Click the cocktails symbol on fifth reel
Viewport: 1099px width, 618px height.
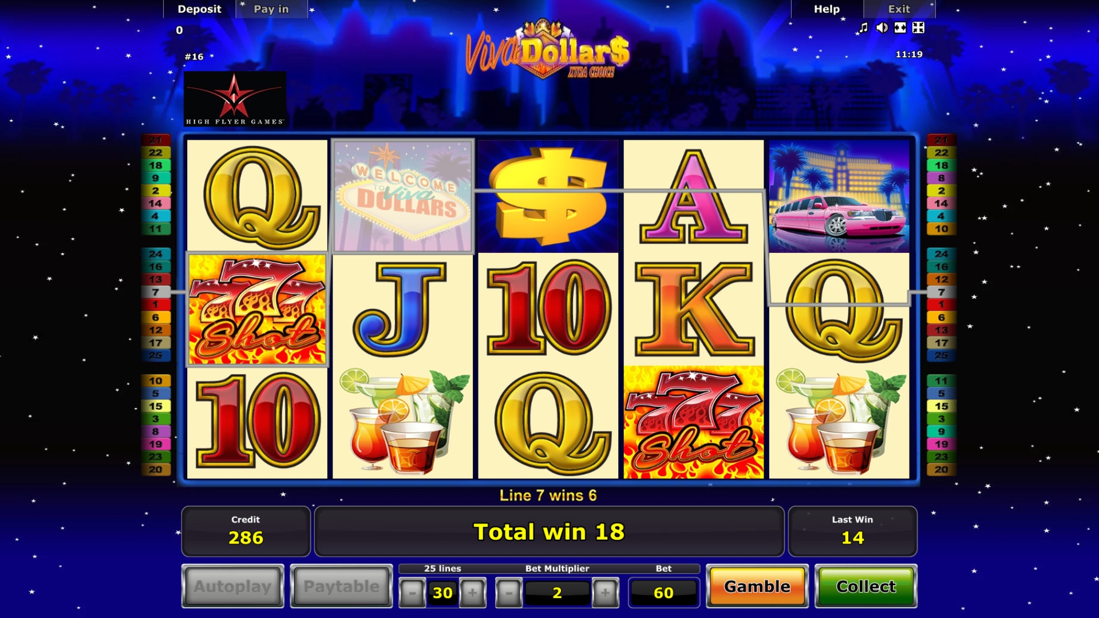pyautogui.click(x=839, y=422)
